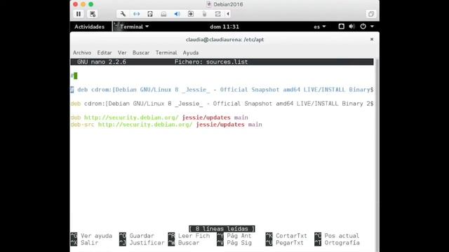The width and height of the screenshot is (449, 252).
Task: Open the Ver menu
Action: click(122, 52)
